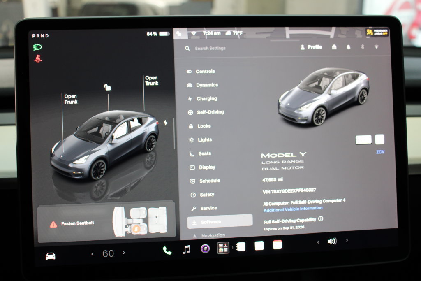This screenshot has height=281, width=421.
Task: Tap the VIN number text
Action: (x=289, y=191)
